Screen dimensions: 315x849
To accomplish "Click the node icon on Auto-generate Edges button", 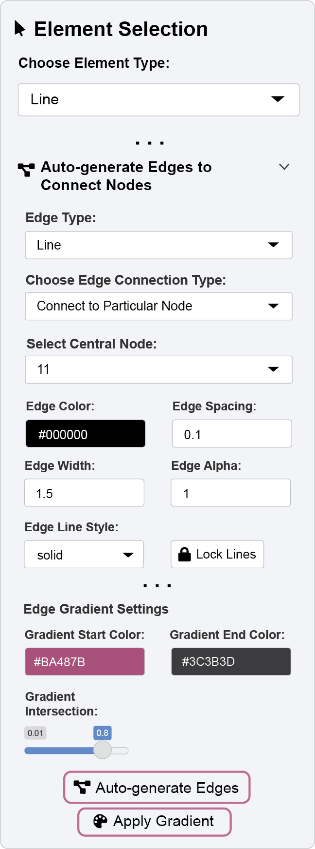I will point(82,787).
